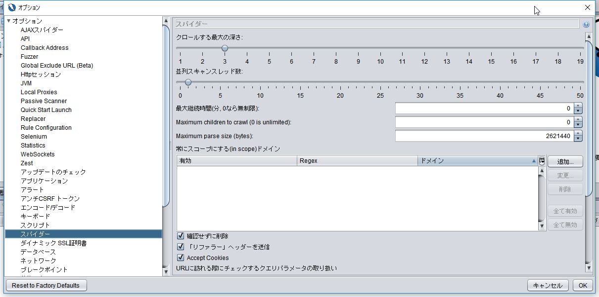Click Maximum parse size input field
Viewport: 599px width, 297px height.
[484, 136]
